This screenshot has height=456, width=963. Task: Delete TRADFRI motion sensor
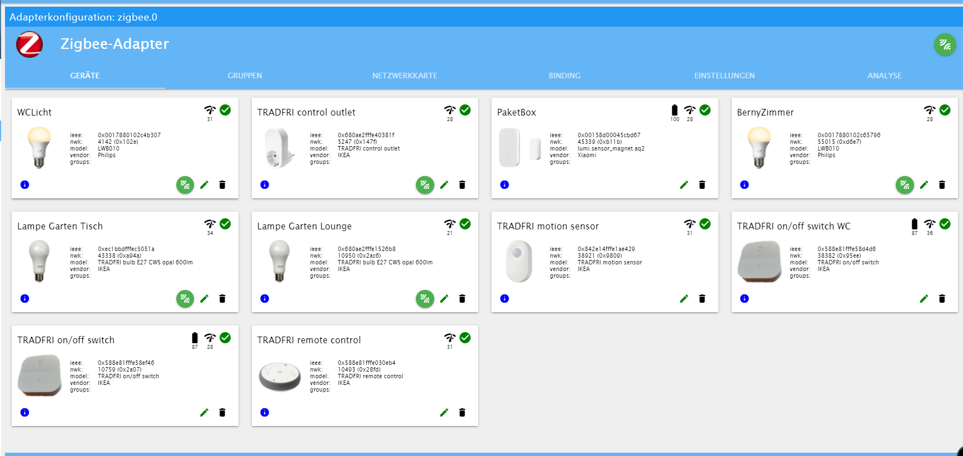pyautogui.click(x=702, y=299)
